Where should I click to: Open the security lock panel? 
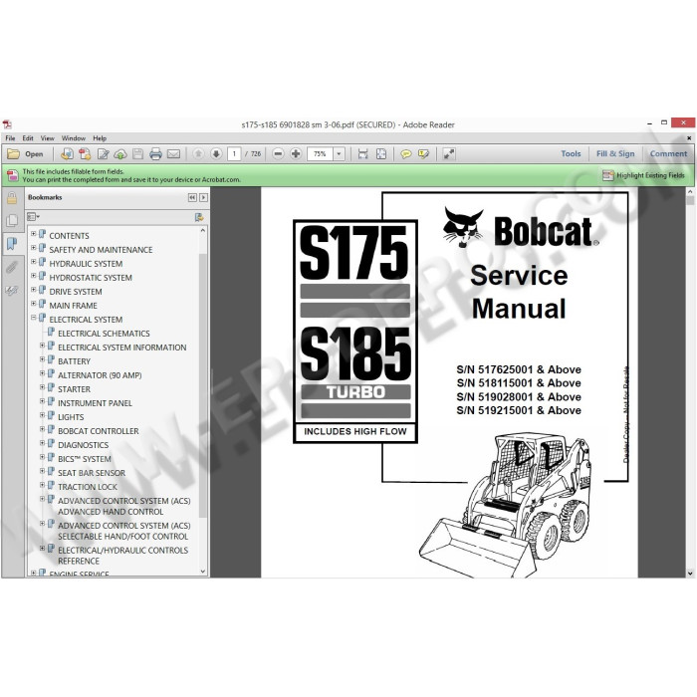coord(12,198)
